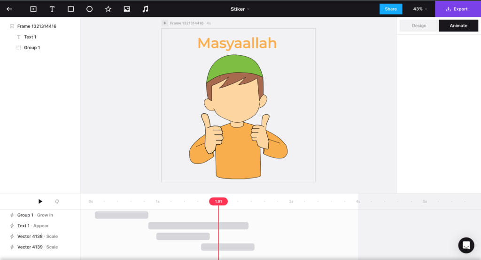
Task: Select the Rectangle shape tool
Action: [71, 9]
